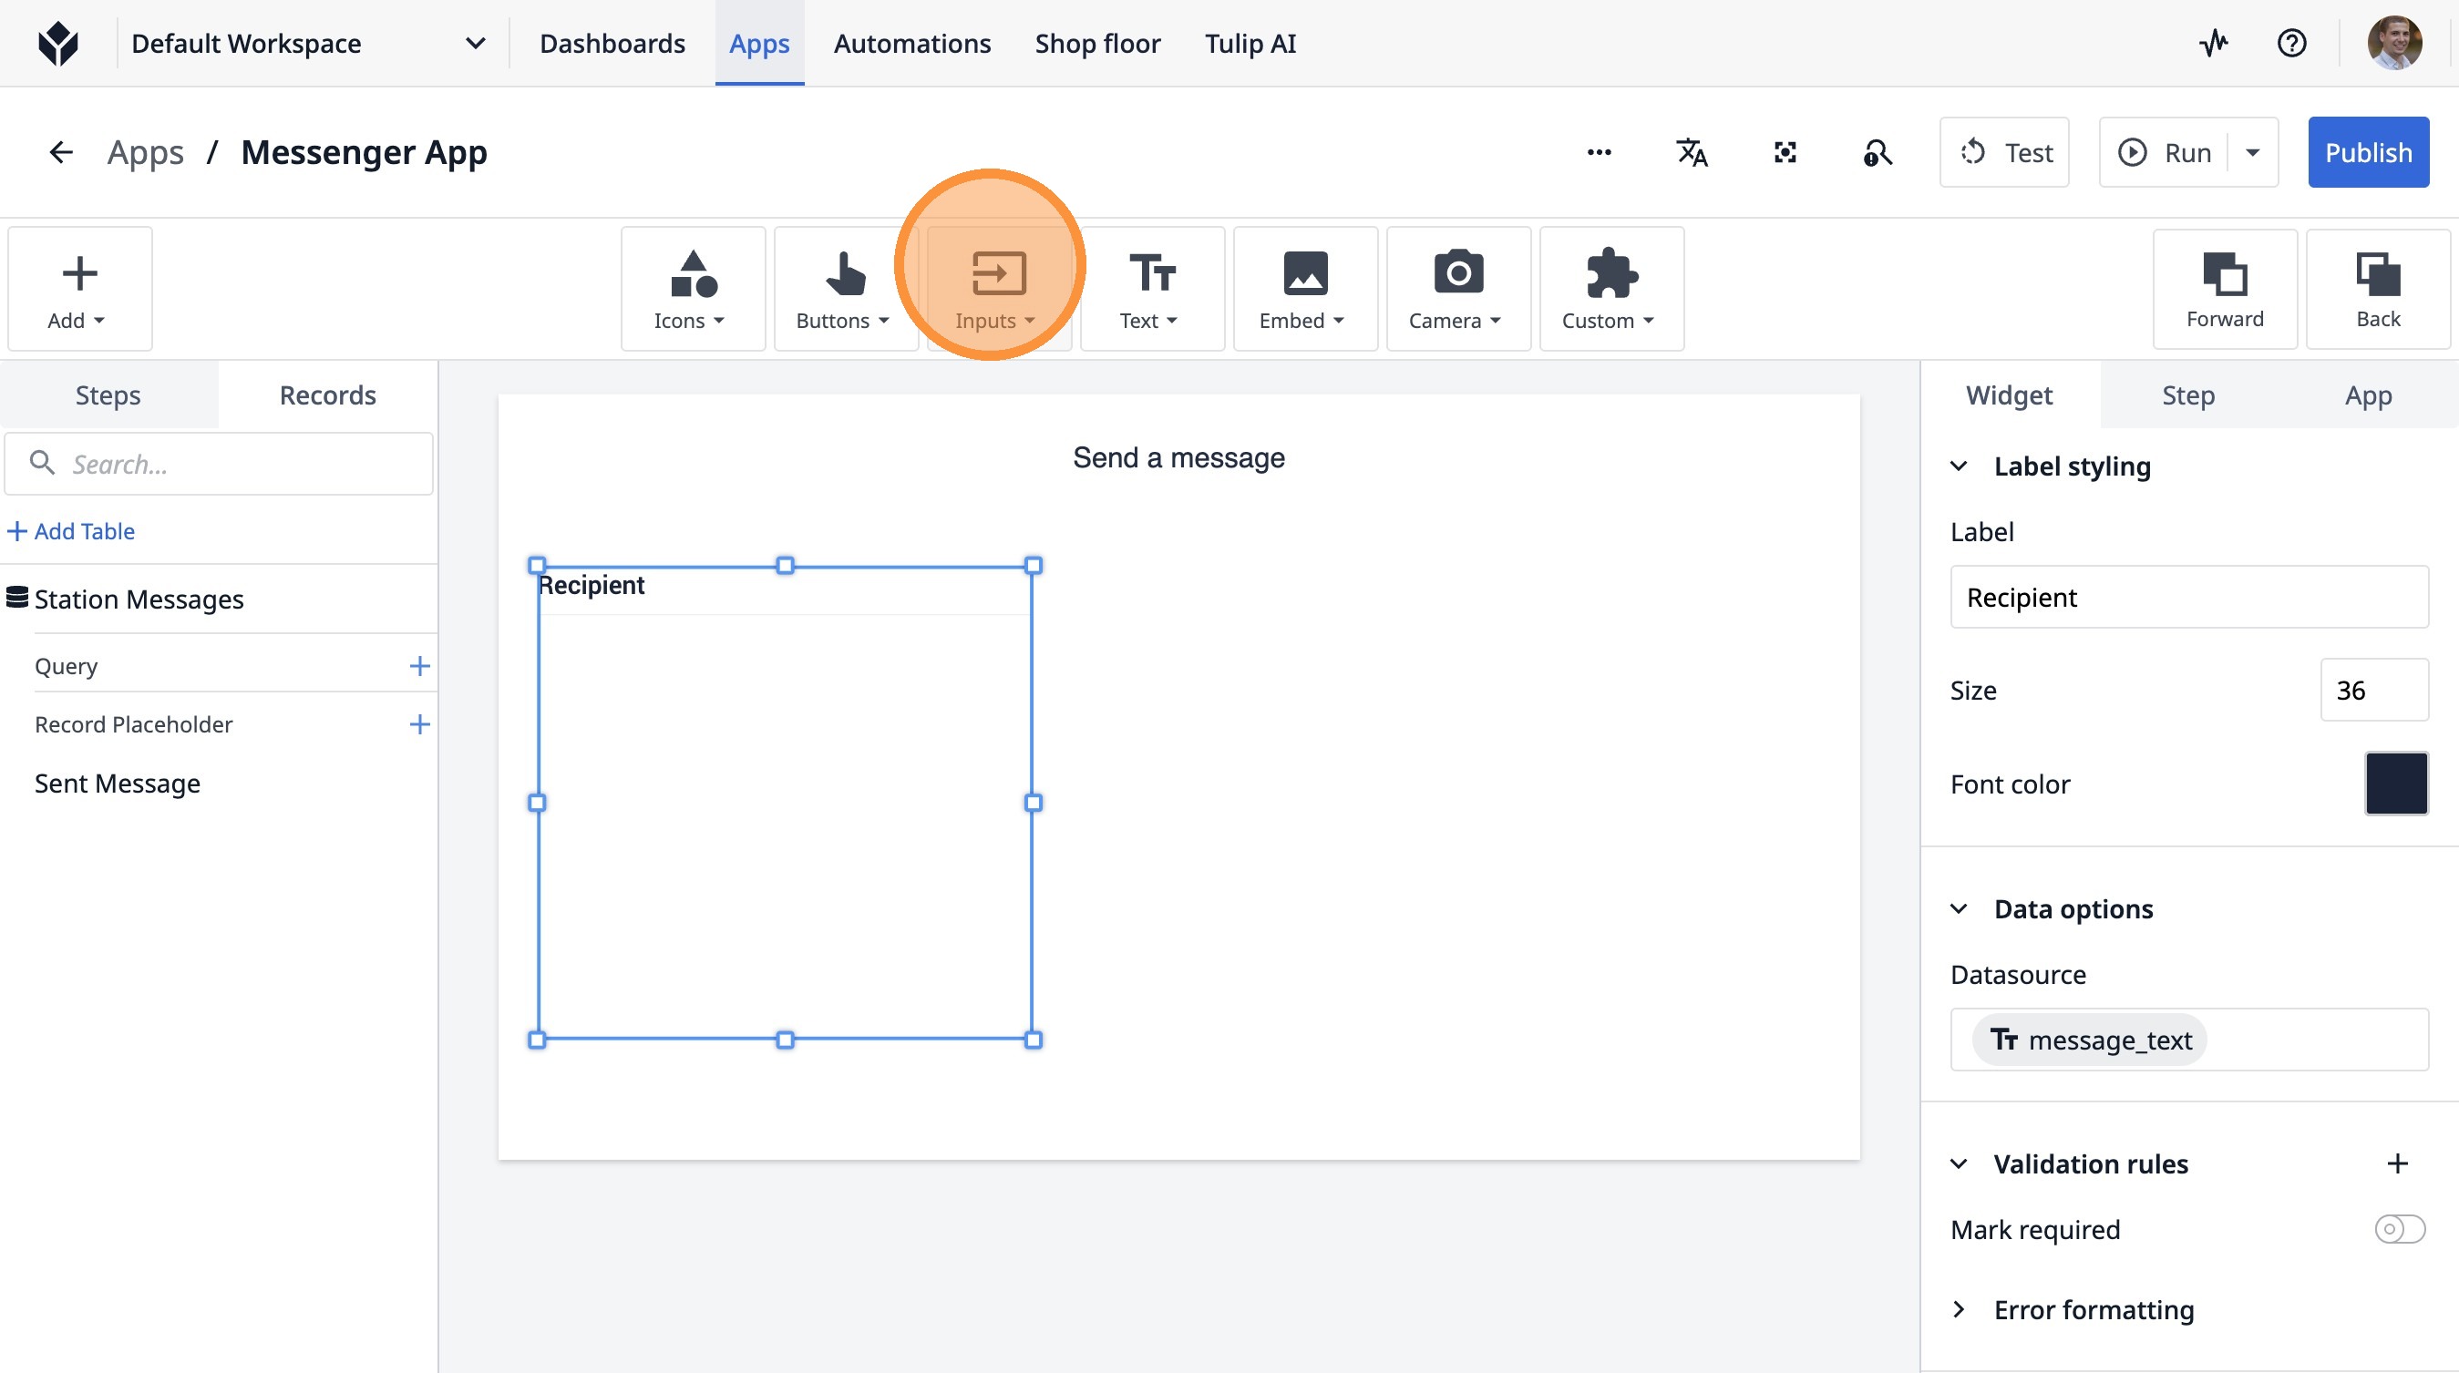The image size is (2459, 1373).
Task: Bring widget Forward
Action: pyautogui.click(x=2224, y=288)
